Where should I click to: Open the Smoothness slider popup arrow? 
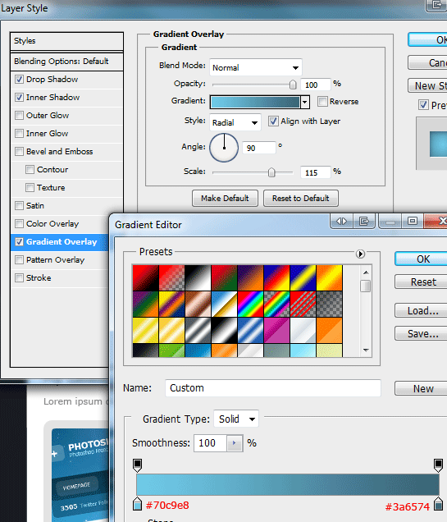point(235,443)
